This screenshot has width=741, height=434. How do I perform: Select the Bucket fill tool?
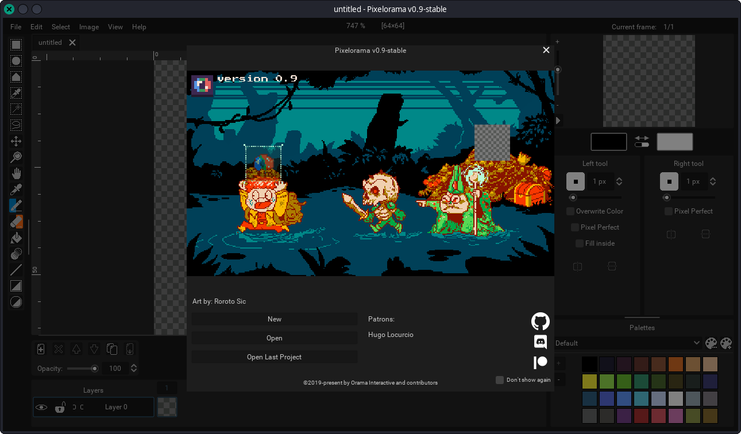[16, 238]
